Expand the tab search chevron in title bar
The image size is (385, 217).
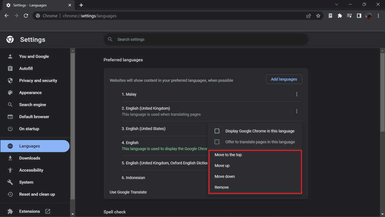pyautogui.click(x=337, y=5)
